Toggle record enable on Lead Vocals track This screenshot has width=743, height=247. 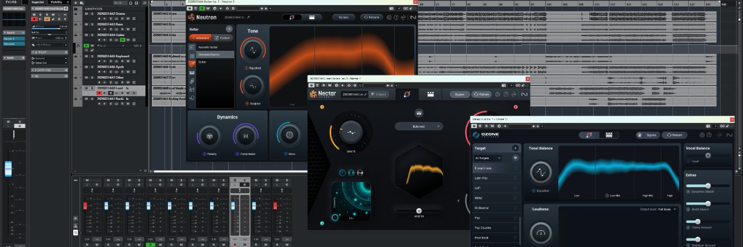[99, 93]
